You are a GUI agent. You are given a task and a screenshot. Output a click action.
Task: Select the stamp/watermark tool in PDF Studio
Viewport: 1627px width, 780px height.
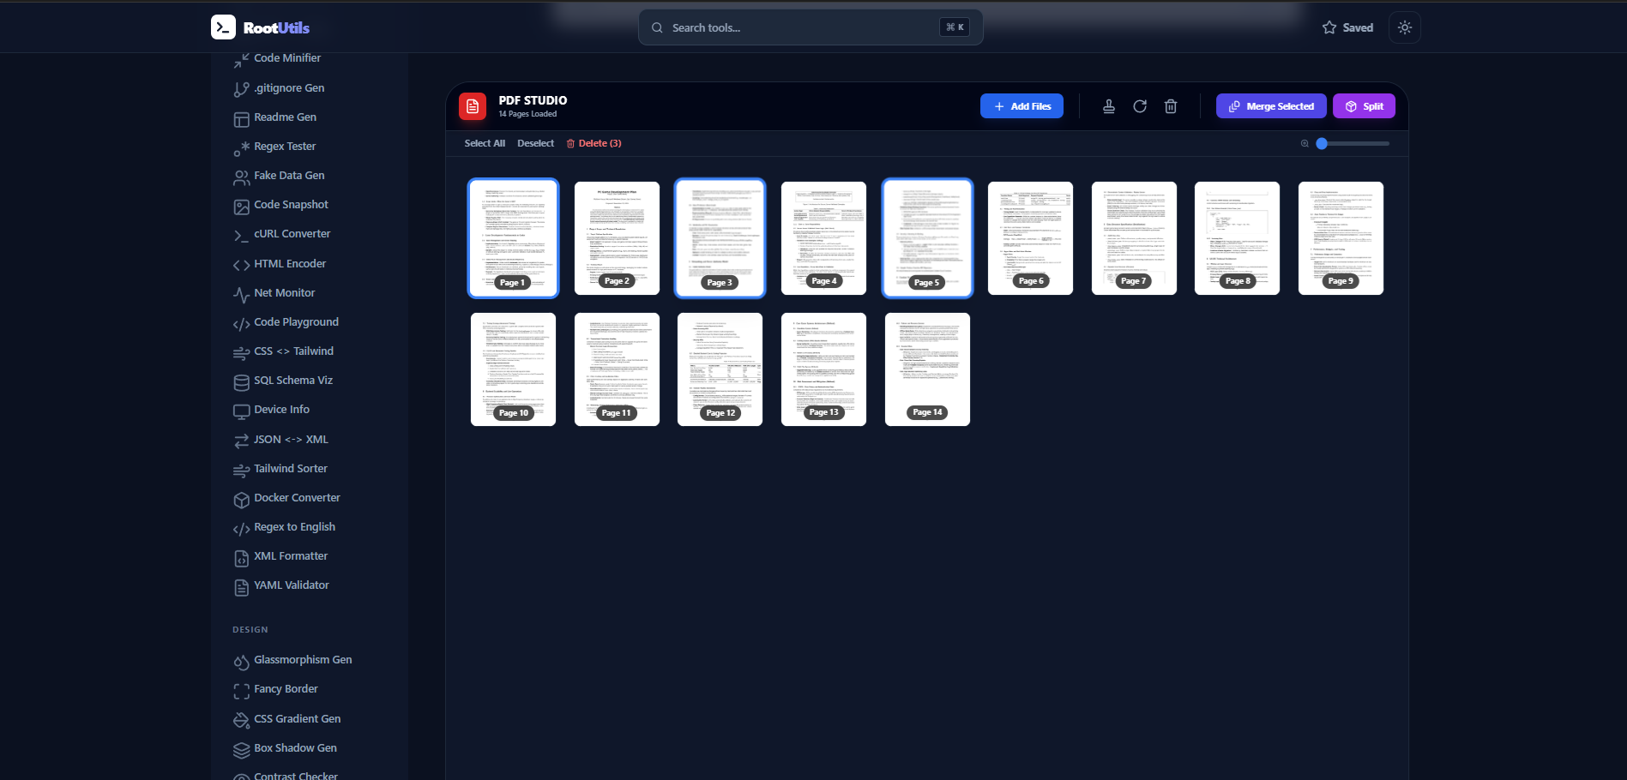(1109, 105)
